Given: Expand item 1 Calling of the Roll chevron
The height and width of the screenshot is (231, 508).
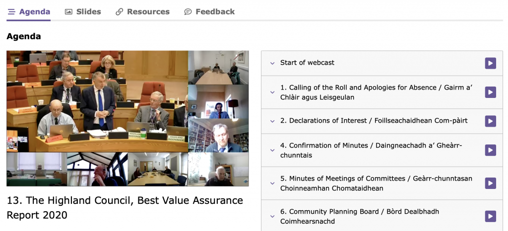Looking at the screenshot, I should (x=272, y=92).
